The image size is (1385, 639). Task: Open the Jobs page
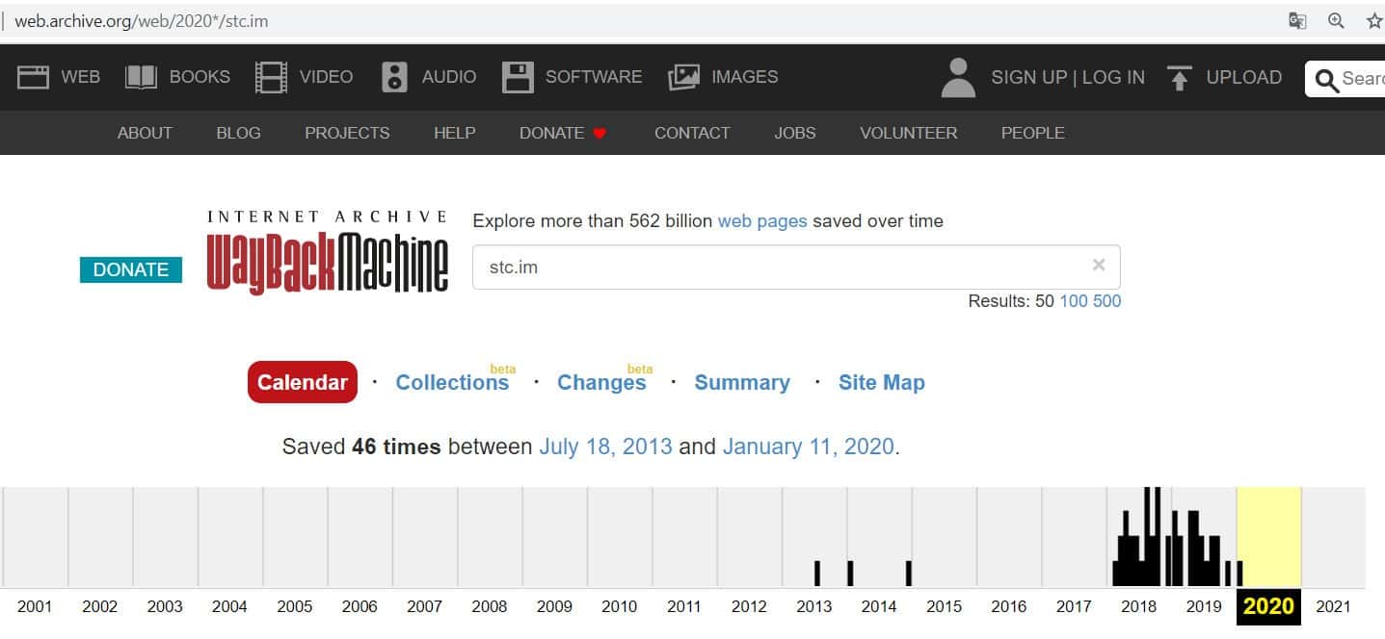[x=794, y=133]
